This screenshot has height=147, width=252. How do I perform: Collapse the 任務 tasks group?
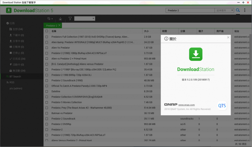10,23
